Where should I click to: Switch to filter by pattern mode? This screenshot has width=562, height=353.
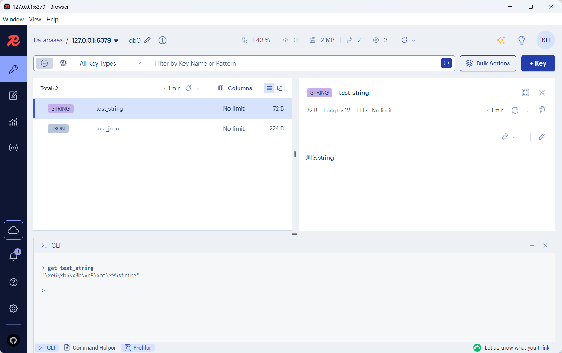point(44,63)
